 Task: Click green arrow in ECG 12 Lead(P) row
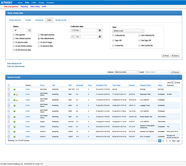(x=14, y=136)
